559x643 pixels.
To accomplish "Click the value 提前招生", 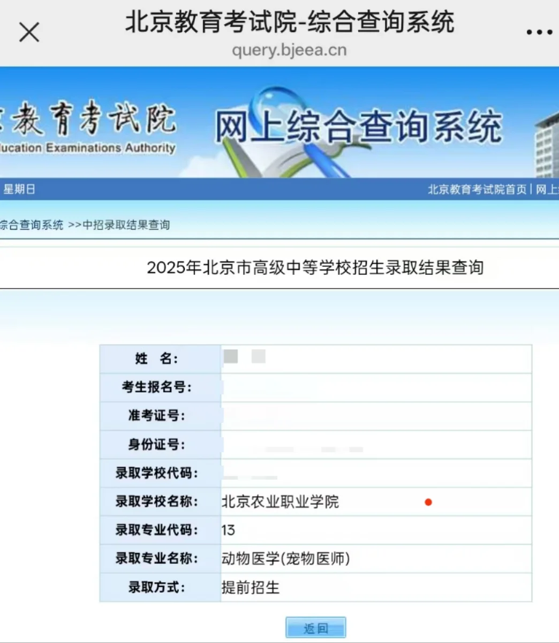I will 251,588.
